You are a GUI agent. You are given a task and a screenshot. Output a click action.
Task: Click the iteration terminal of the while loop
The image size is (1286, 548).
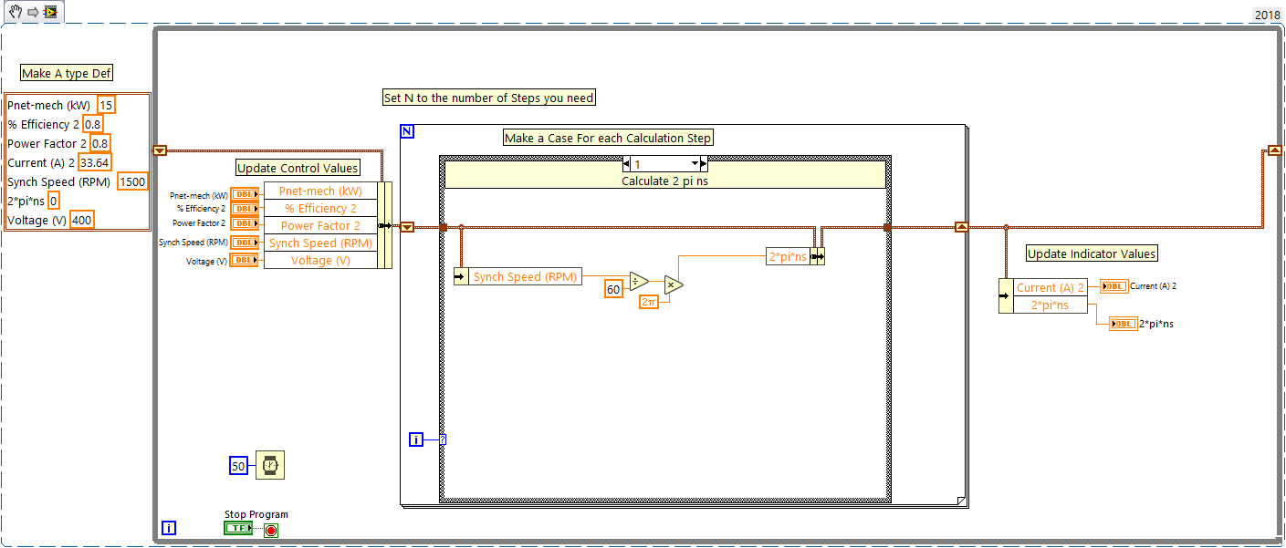[167, 526]
